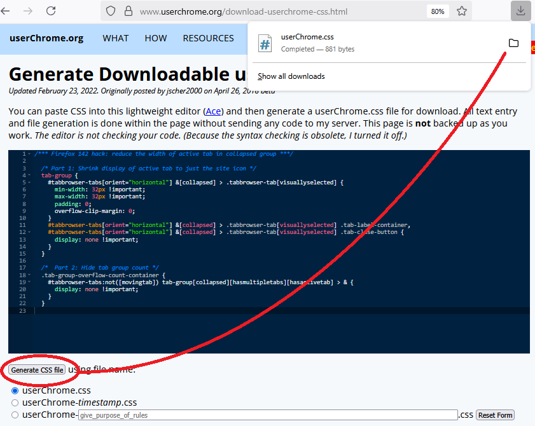Image resolution: width=535 pixels, height=426 pixels.
Task: Select the userChrome.css file name option
Action: [15, 390]
